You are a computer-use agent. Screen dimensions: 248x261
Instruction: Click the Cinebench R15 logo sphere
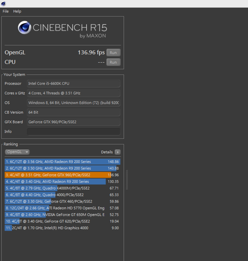[x=24, y=28]
